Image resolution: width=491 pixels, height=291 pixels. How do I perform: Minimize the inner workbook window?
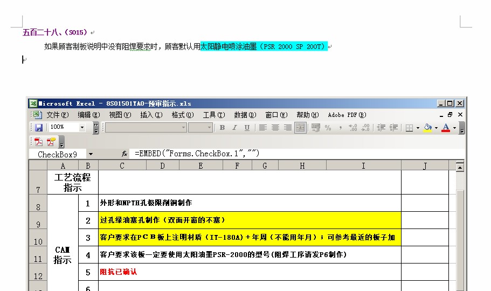(x=441, y=115)
